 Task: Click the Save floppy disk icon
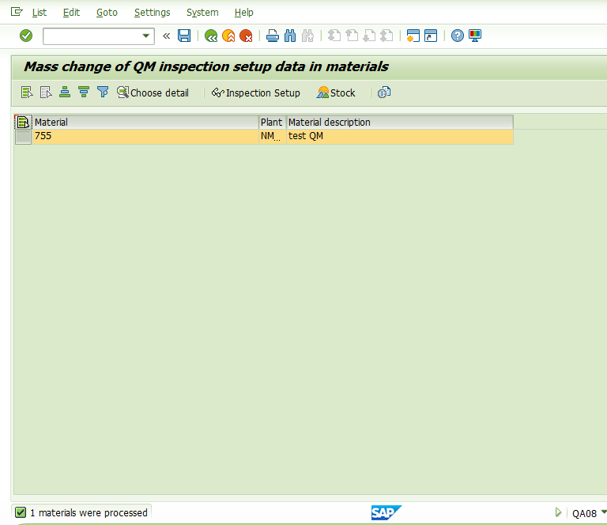(x=184, y=36)
